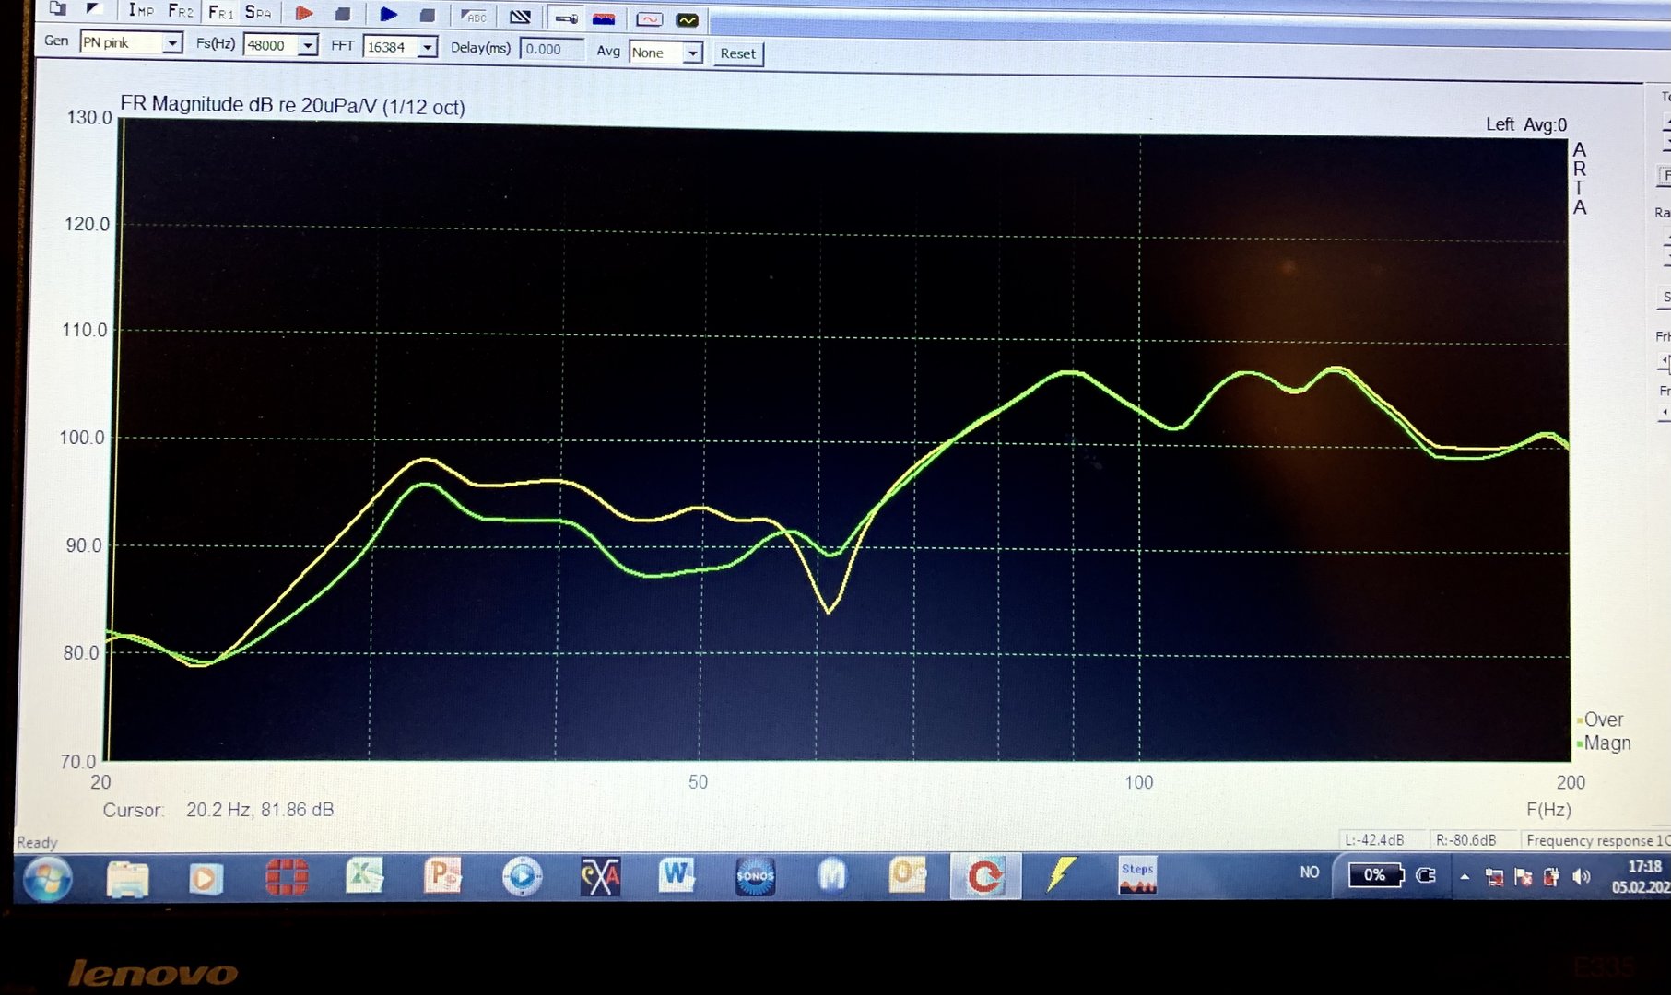Open PowerPoint from the taskbar
The height and width of the screenshot is (995, 1671).
click(x=442, y=875)
